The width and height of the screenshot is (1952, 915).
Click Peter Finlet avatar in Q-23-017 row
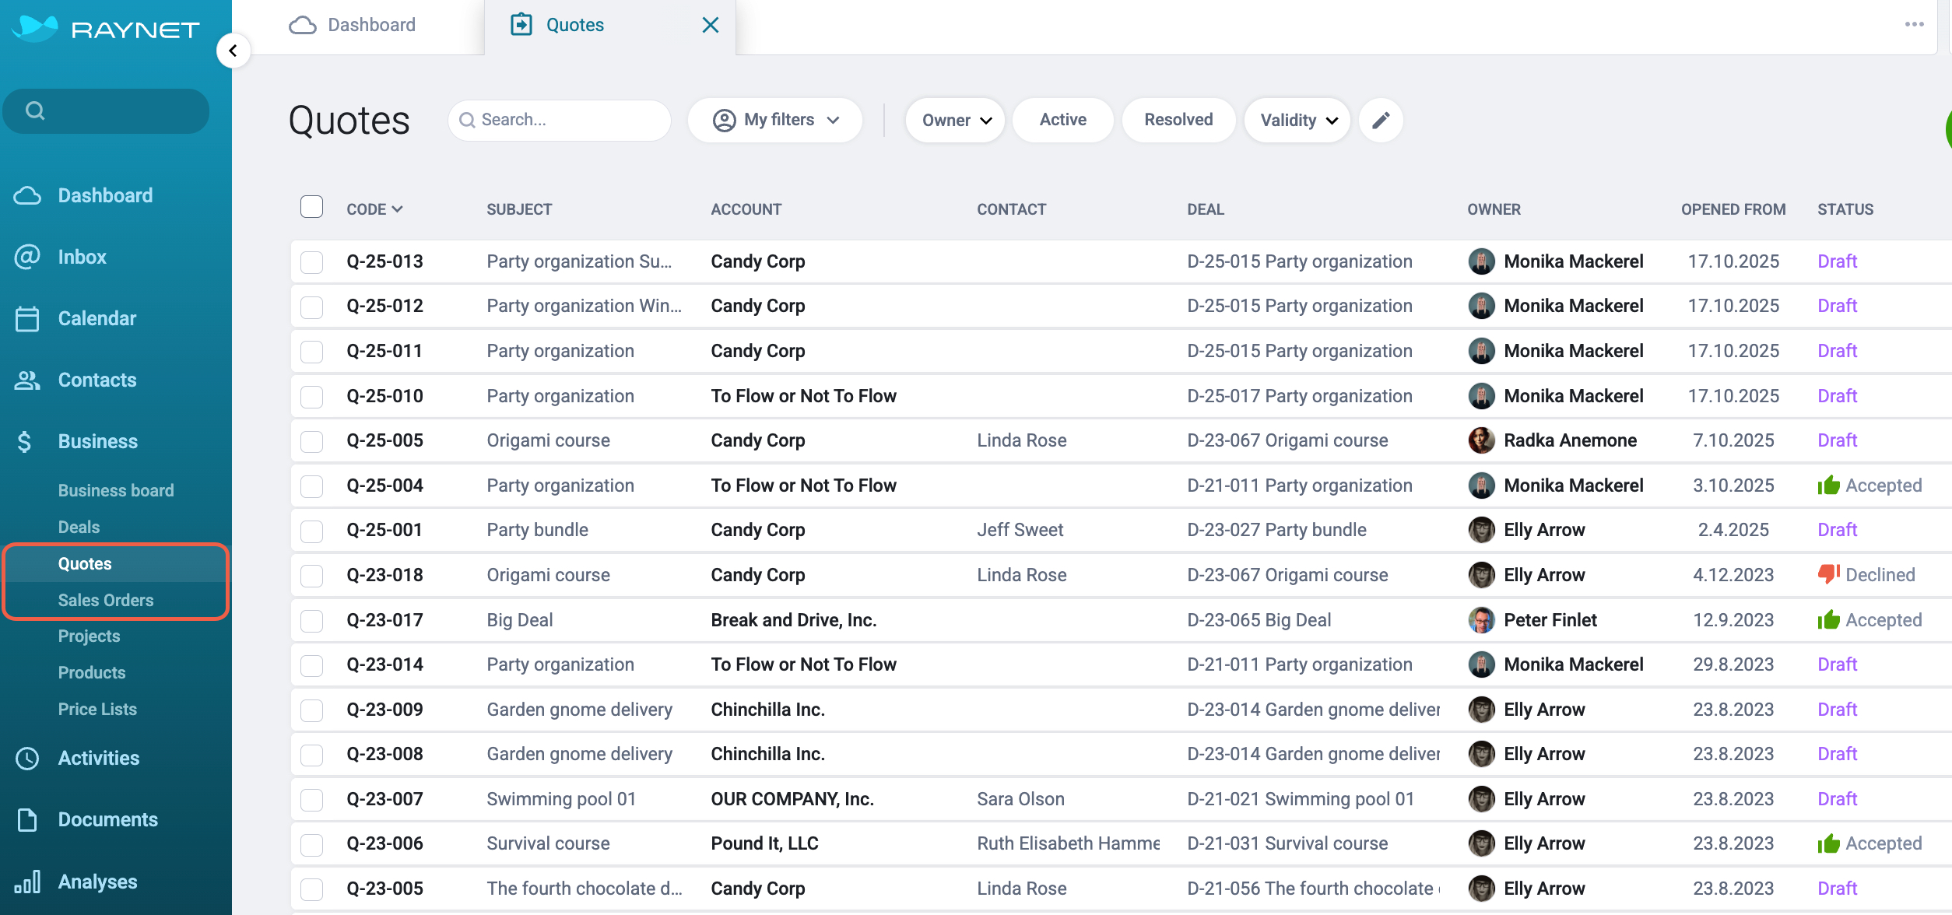(1481, 620)
